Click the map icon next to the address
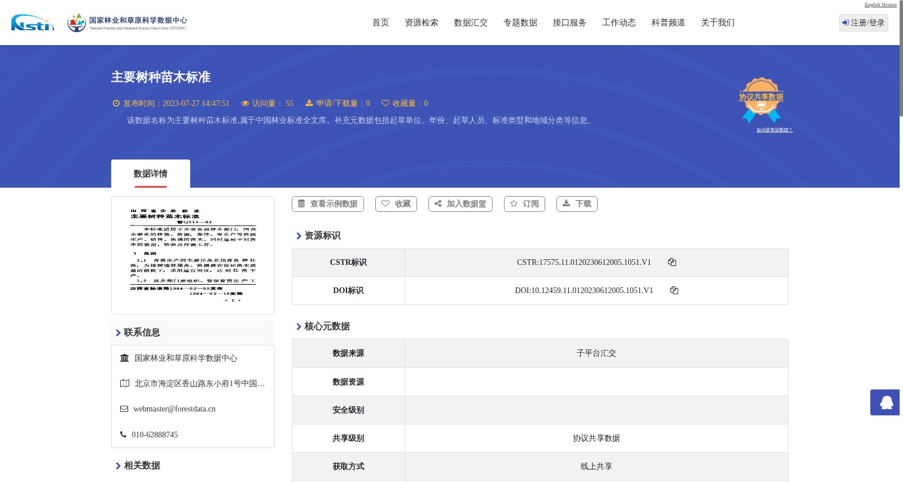Viewport: 903px width, 483px height. (x=125, y=383)
